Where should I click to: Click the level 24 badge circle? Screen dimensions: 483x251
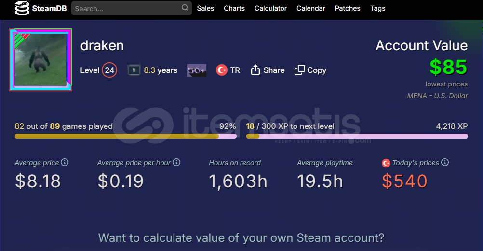pyautogui.click(x=109, y=70)
